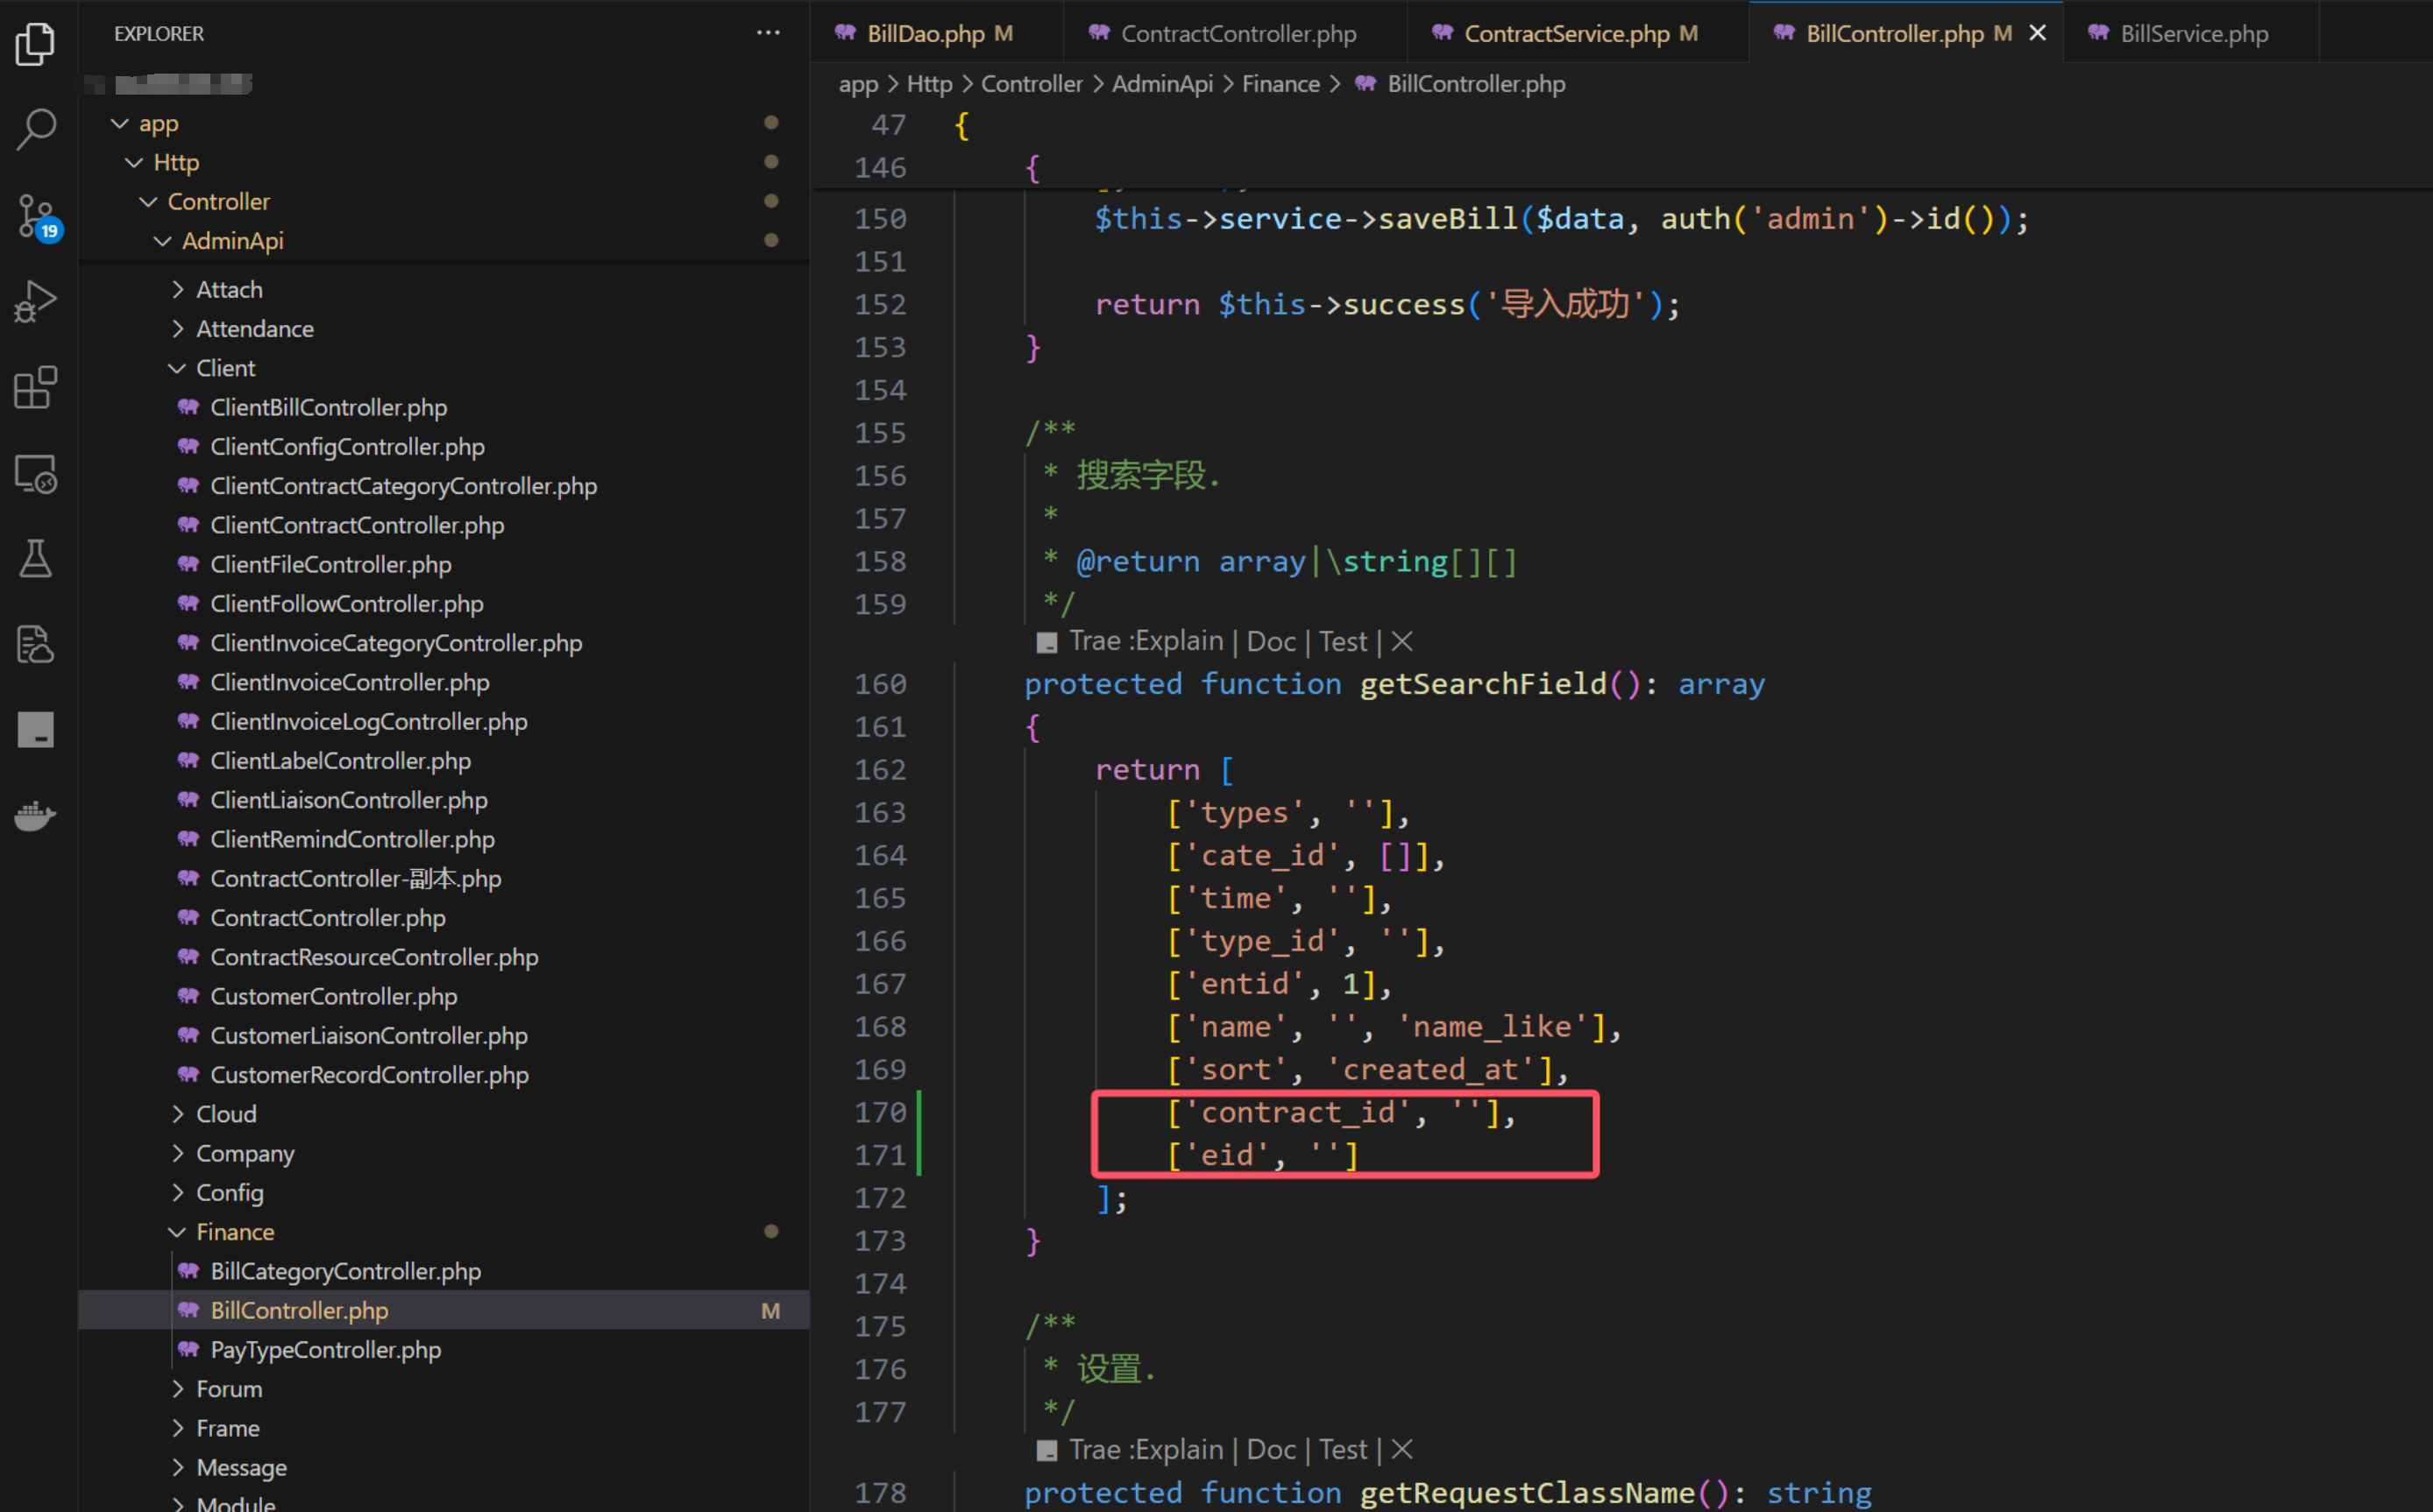Click the app breadcrumb segment
This screenshot has height=1512, width=2433.
(x=857, y=84)
